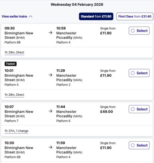Screen dimensions: 154x163
Task: Select the 10:01 fastest train radio button
Action: point(139,73)
